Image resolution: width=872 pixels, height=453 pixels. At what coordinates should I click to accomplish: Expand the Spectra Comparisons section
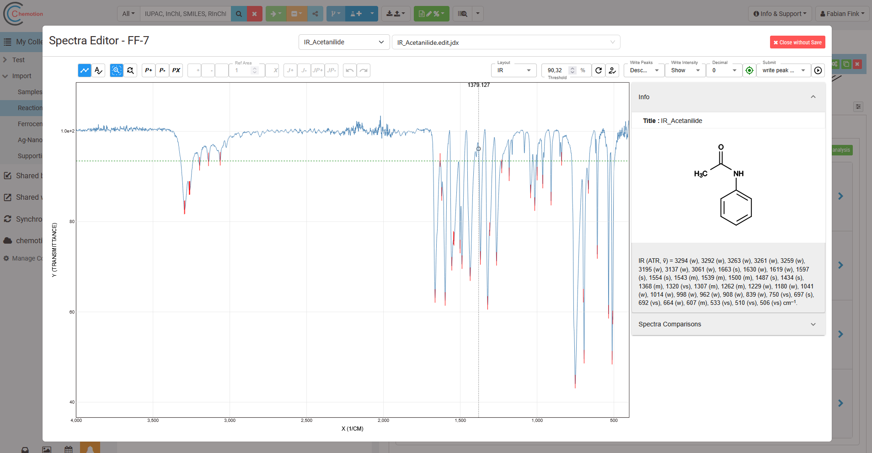point(813,324)
